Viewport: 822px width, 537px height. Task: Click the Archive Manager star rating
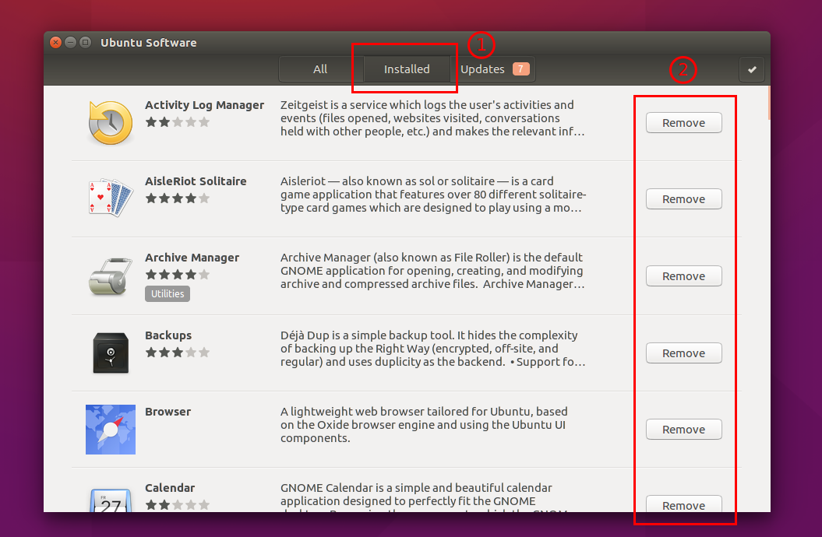[178, 274]
